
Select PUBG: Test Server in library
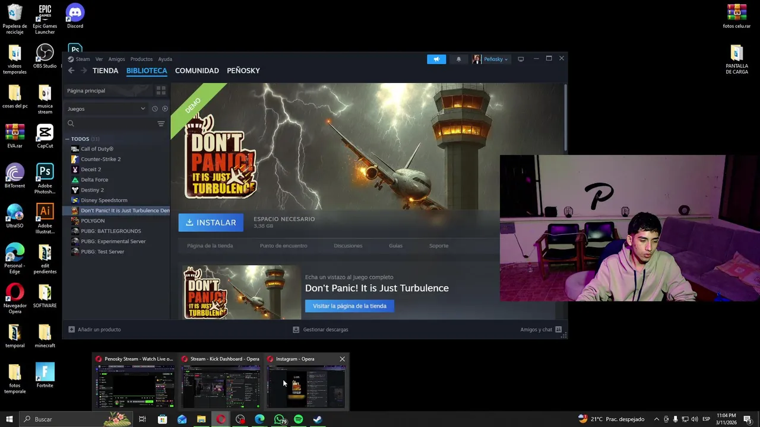[x=116, y=251]
